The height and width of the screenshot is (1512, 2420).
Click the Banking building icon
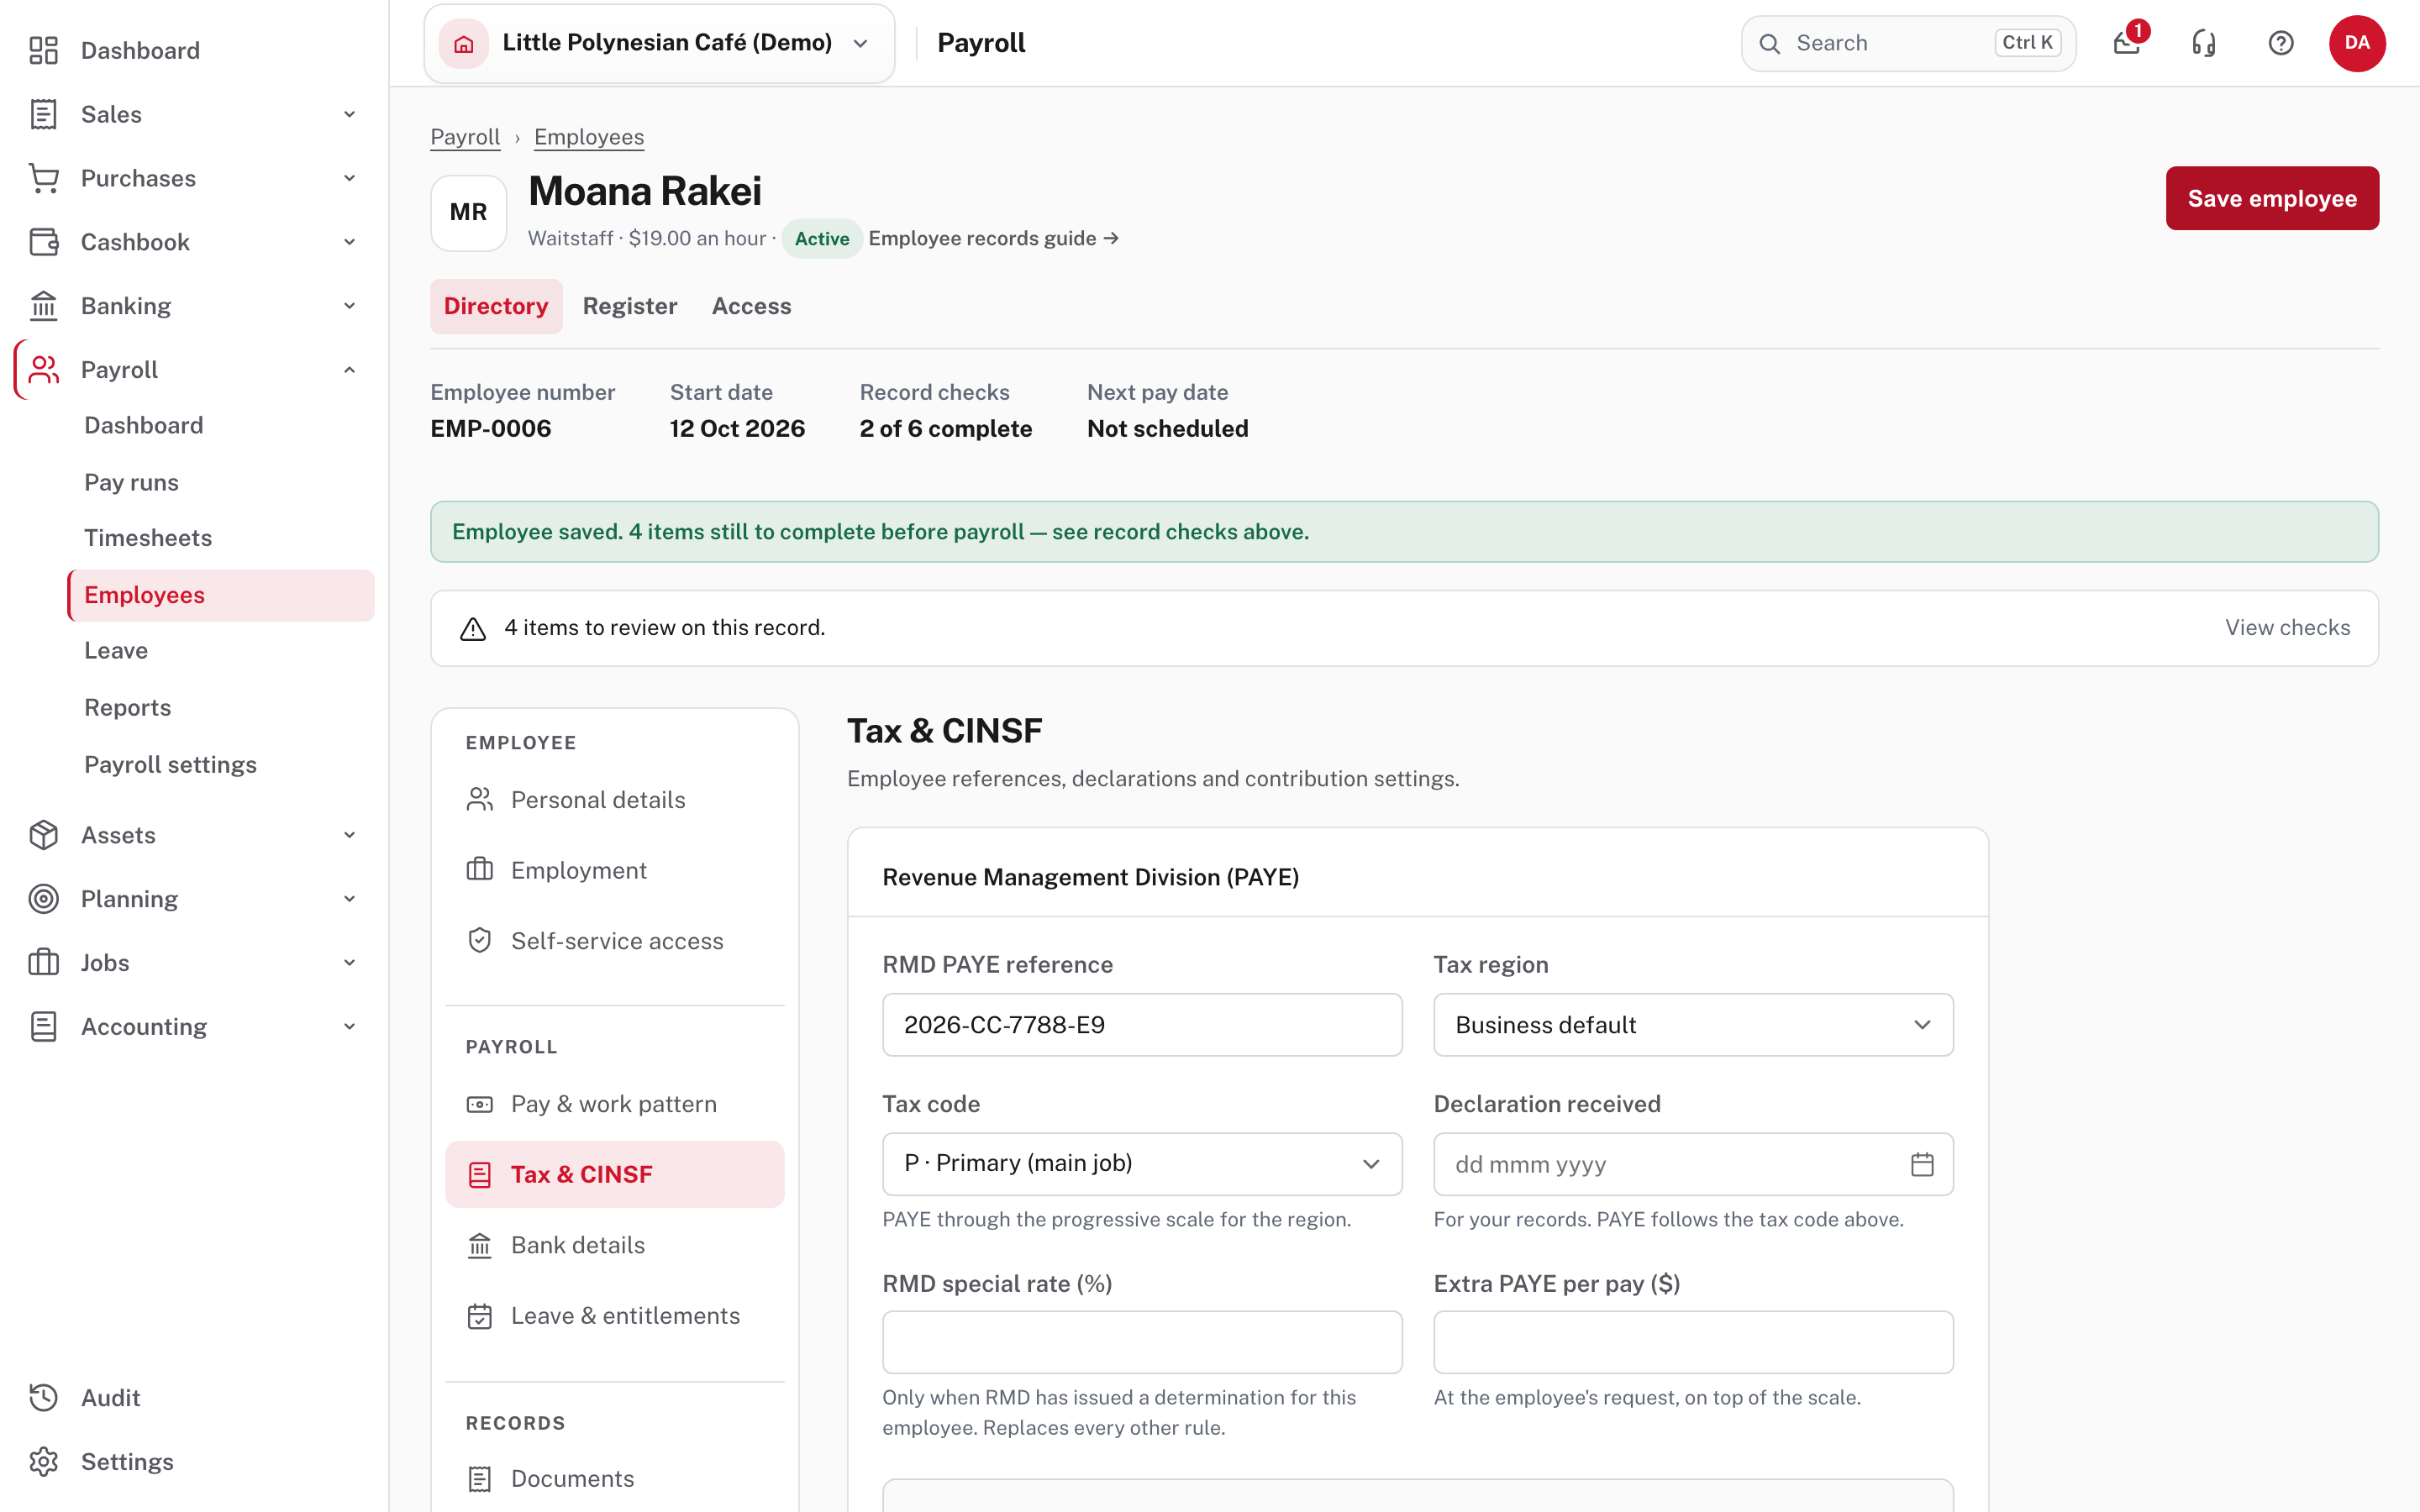tap(44, 306)
